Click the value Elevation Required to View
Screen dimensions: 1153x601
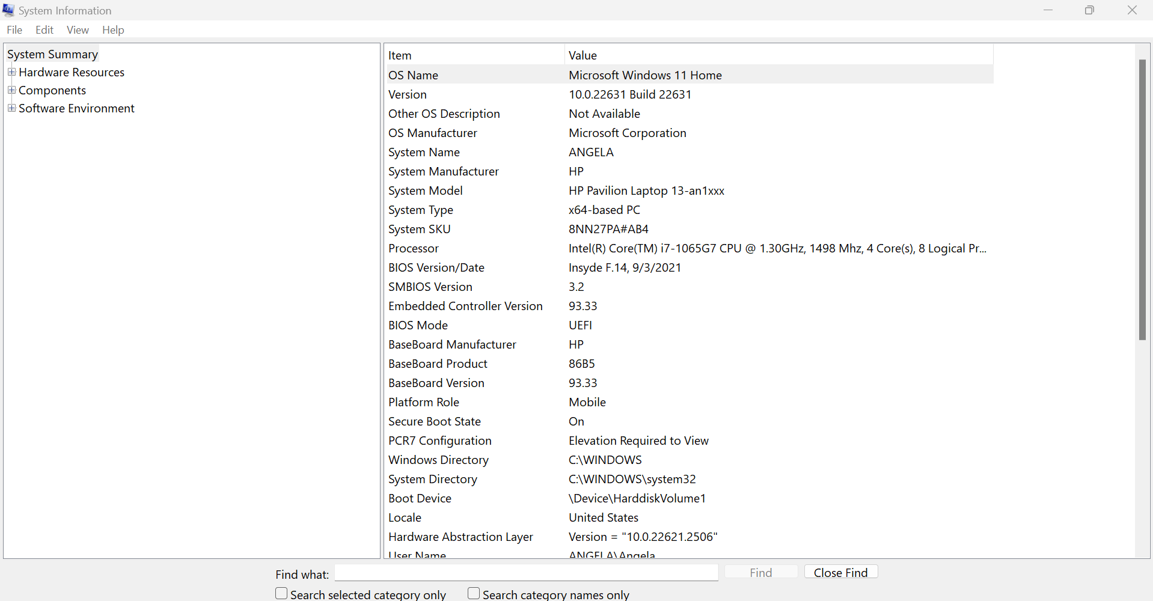(638, 441)
